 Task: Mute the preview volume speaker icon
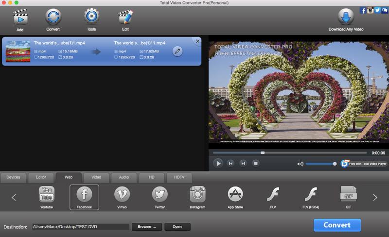point(300,164)
